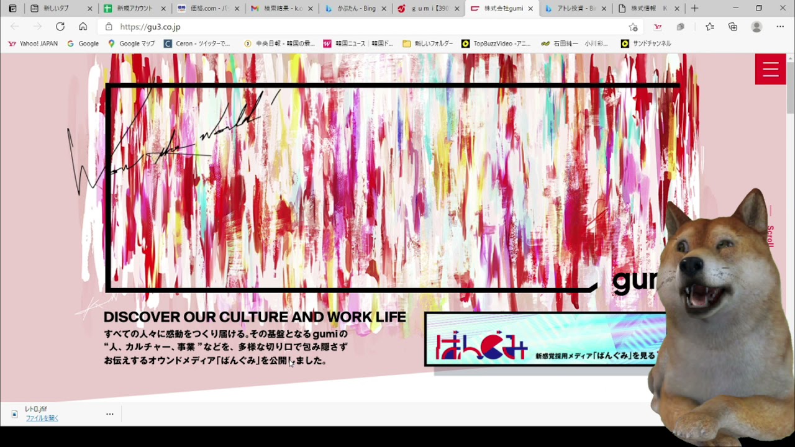Switch to the アトレ投資 Bing tab
This screenshot has height=447, width=795.
pyautogui.click(x=575, y=9)
